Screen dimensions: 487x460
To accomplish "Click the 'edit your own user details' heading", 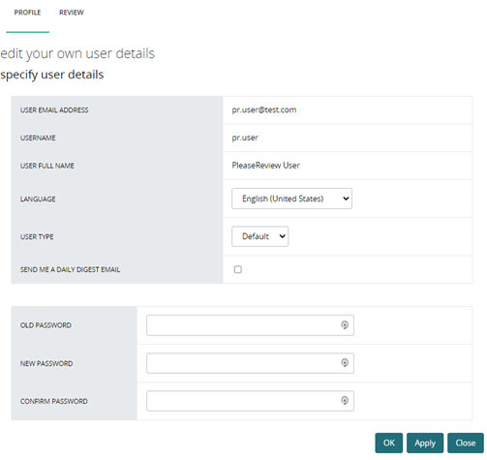I will (x=77, y=53).
